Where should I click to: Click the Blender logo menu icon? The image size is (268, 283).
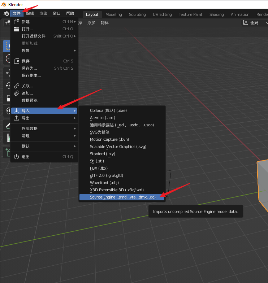coord(6,13)
